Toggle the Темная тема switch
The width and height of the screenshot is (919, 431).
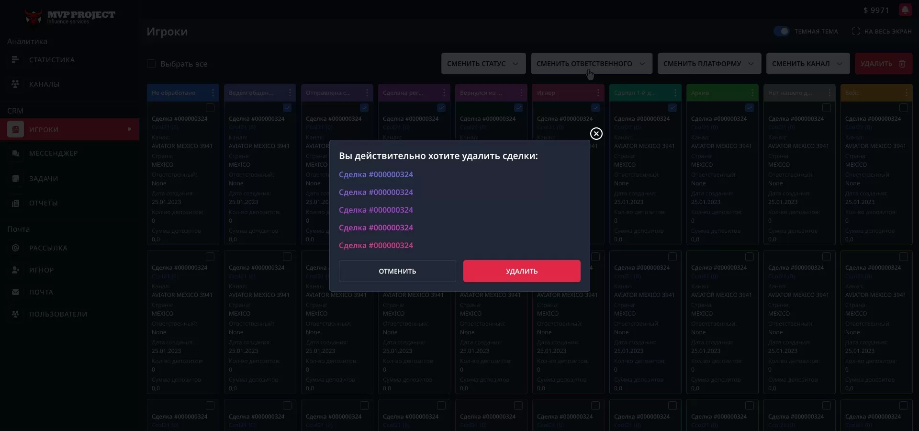click(781, 31)
